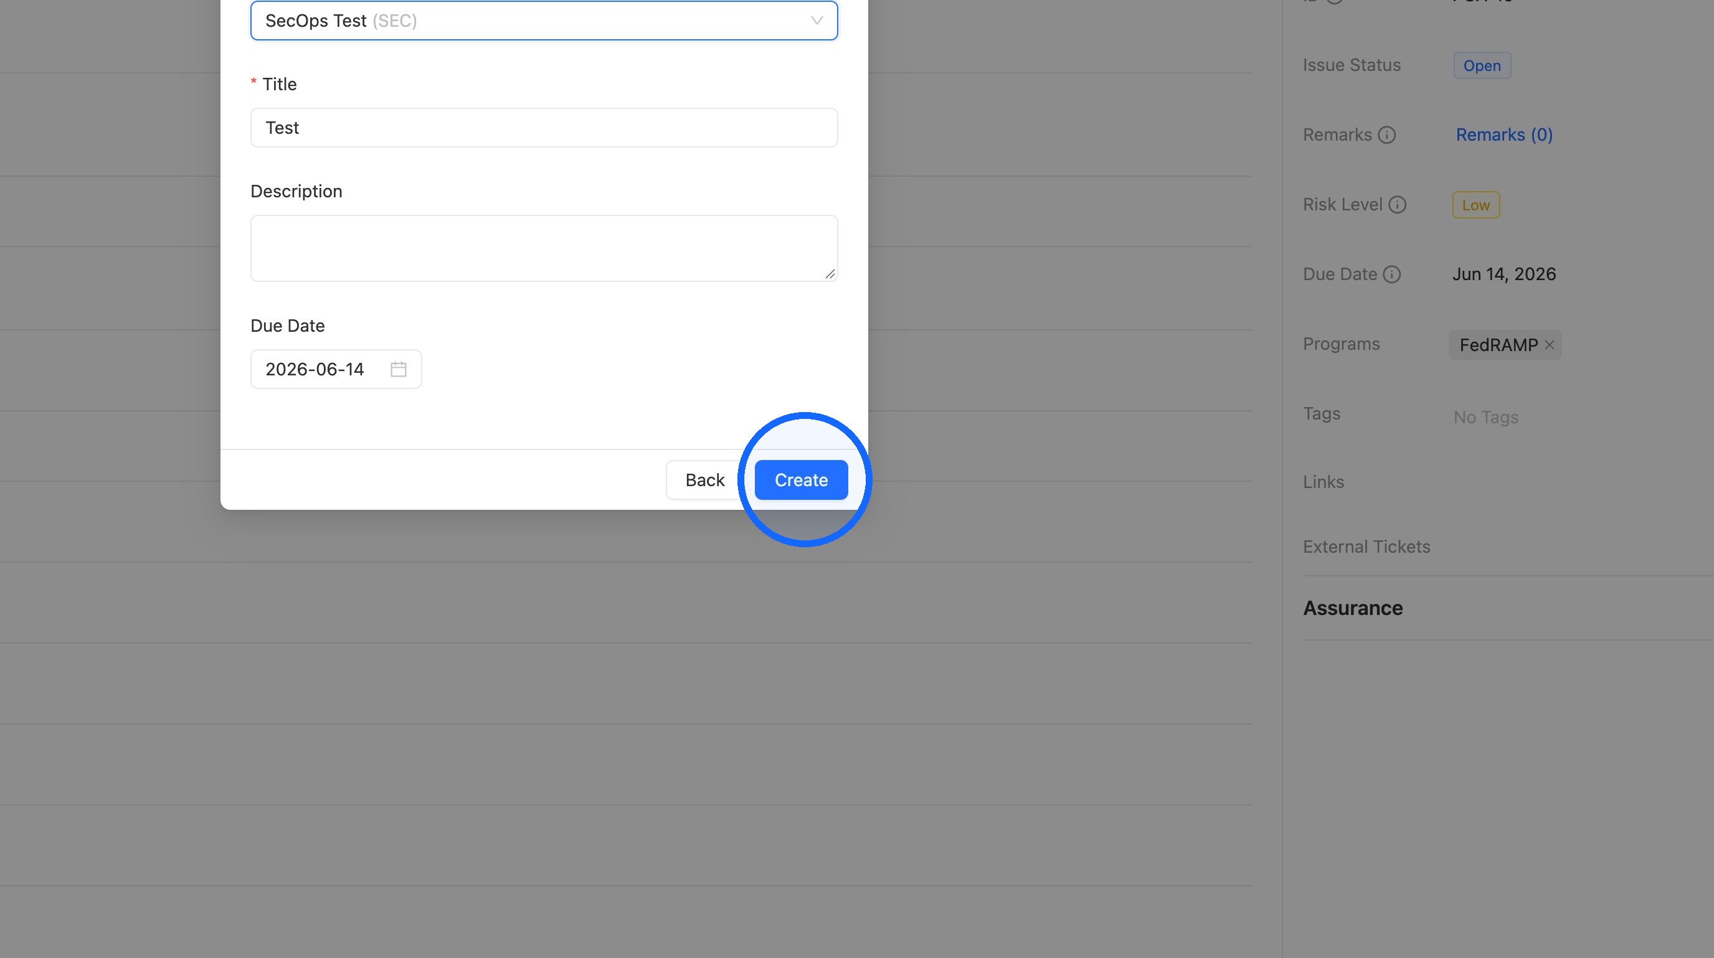1714x958 pixels.
Task: Click the Issue Status label
Action: click(x=1352, y=65)
